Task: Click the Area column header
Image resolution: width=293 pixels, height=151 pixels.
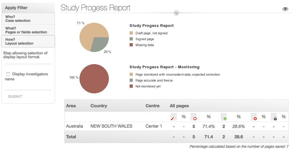Action: 71,106
